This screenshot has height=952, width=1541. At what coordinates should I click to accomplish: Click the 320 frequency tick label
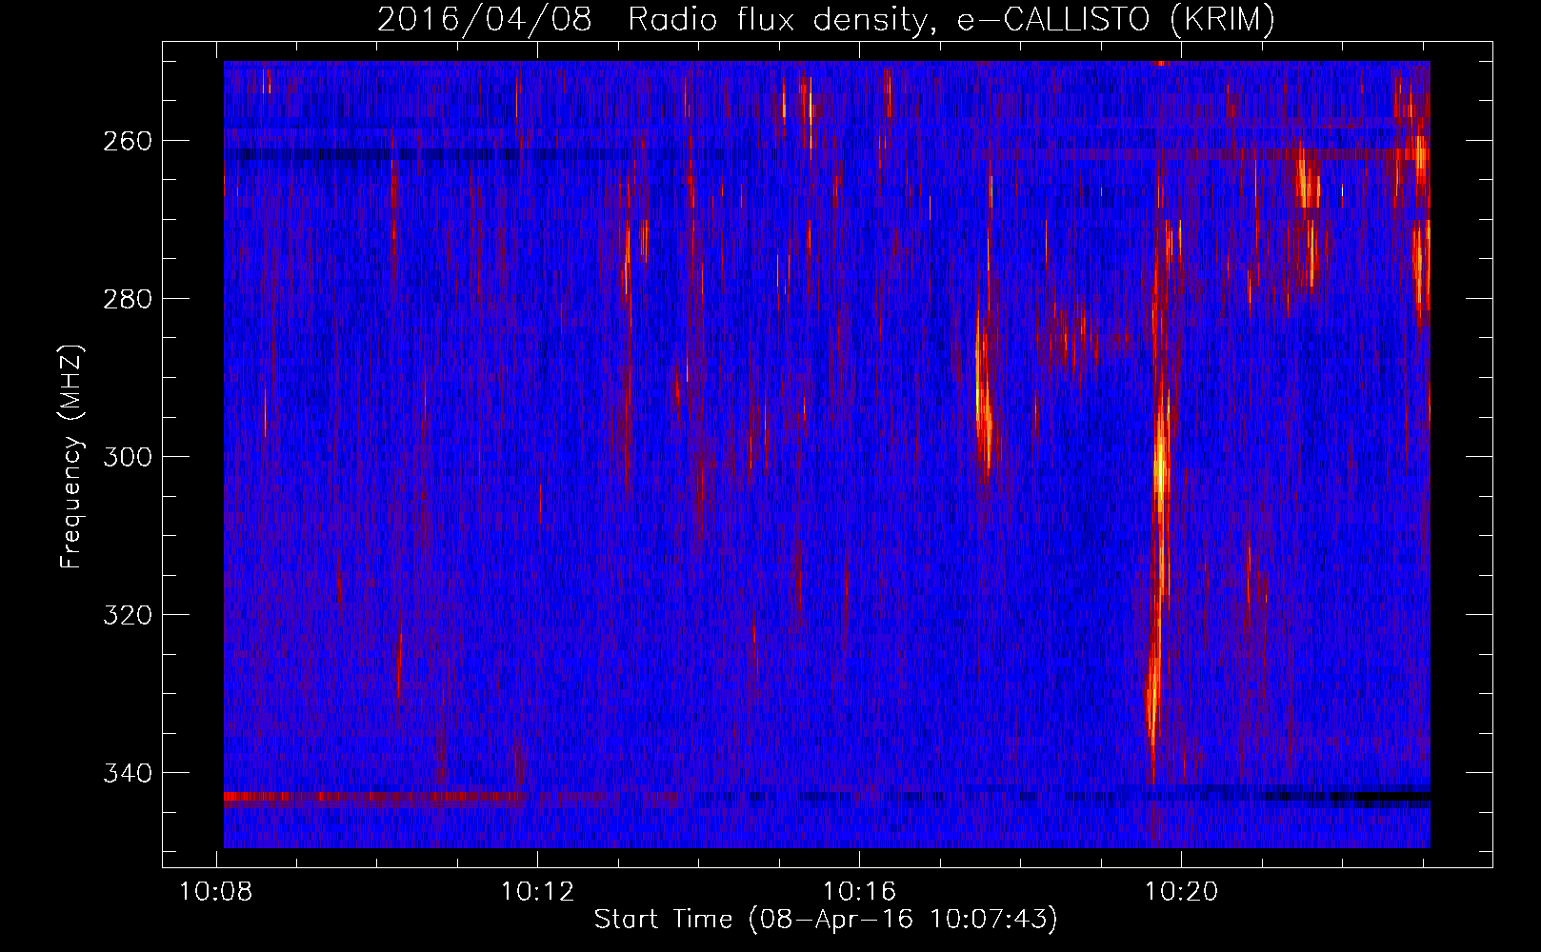(127, 615)
